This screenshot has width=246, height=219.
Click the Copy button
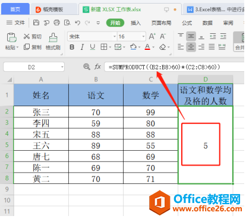(x=32, y=47)
